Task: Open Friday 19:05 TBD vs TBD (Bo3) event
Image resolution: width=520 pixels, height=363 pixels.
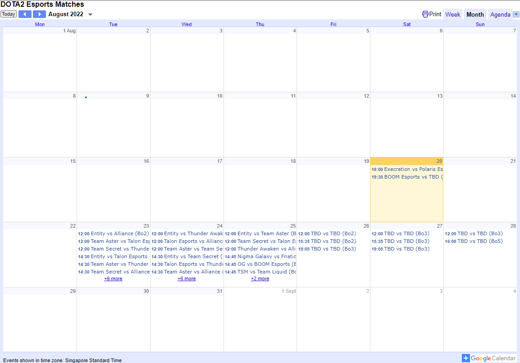Action: [x=327, y=248]
